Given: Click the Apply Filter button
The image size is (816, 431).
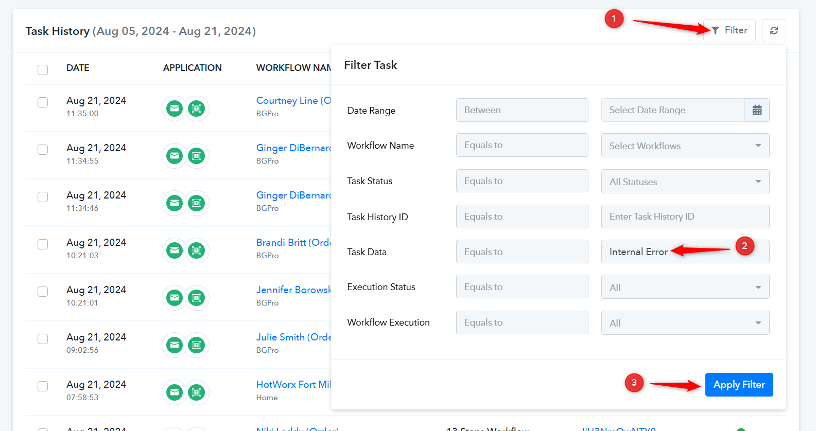Looking at the screenshot, I should 739,385.
